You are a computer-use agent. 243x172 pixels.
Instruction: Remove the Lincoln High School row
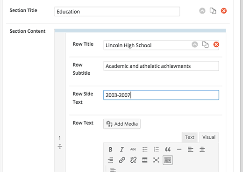[216, 44]
